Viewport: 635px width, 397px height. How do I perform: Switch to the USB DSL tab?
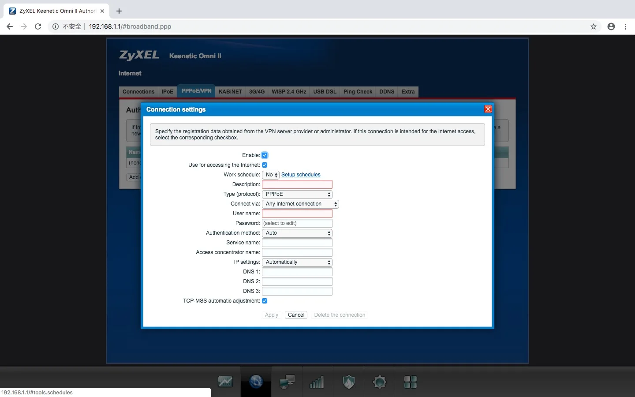(x=325, y=92)
